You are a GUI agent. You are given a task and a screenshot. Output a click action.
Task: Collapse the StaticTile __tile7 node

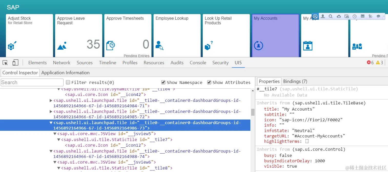coord(59,139)
